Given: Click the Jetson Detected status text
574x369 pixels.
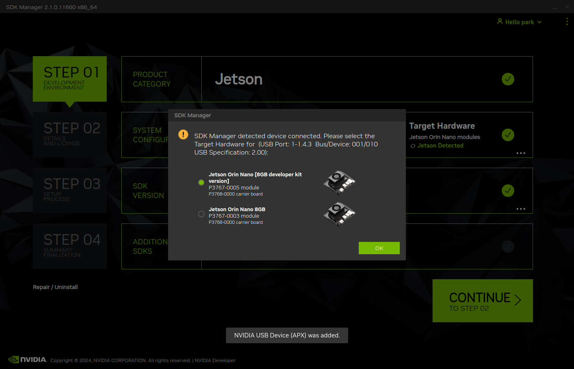Looking at the screenshot, I should tap(440, 146).
